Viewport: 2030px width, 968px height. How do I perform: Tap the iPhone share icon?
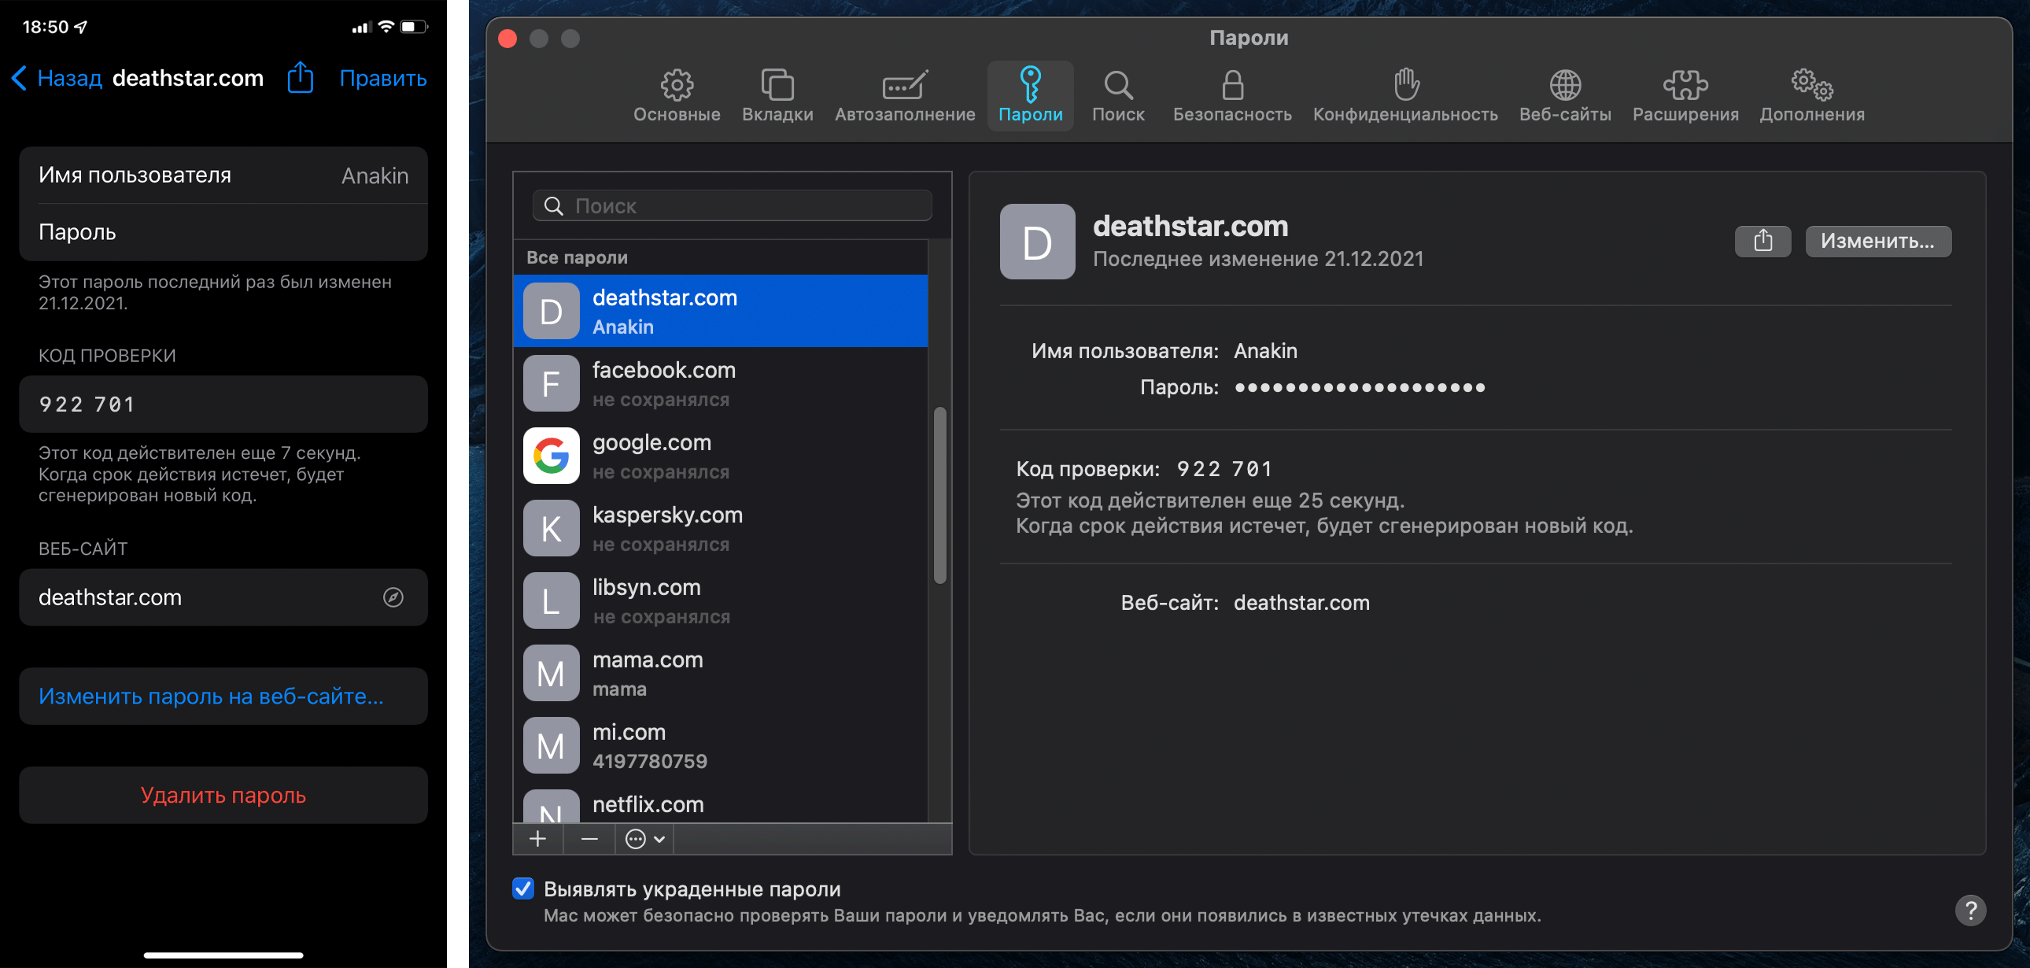click(x=301, y=77)
